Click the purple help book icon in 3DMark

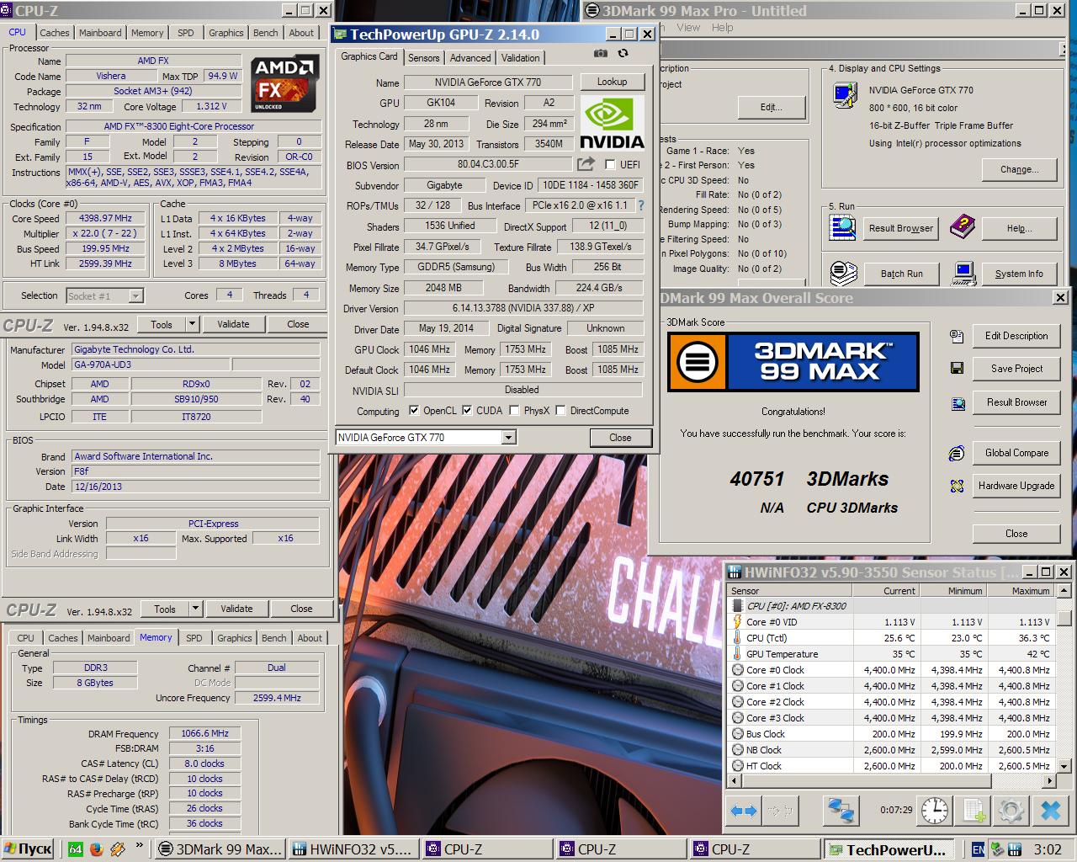tap(963, 226)
